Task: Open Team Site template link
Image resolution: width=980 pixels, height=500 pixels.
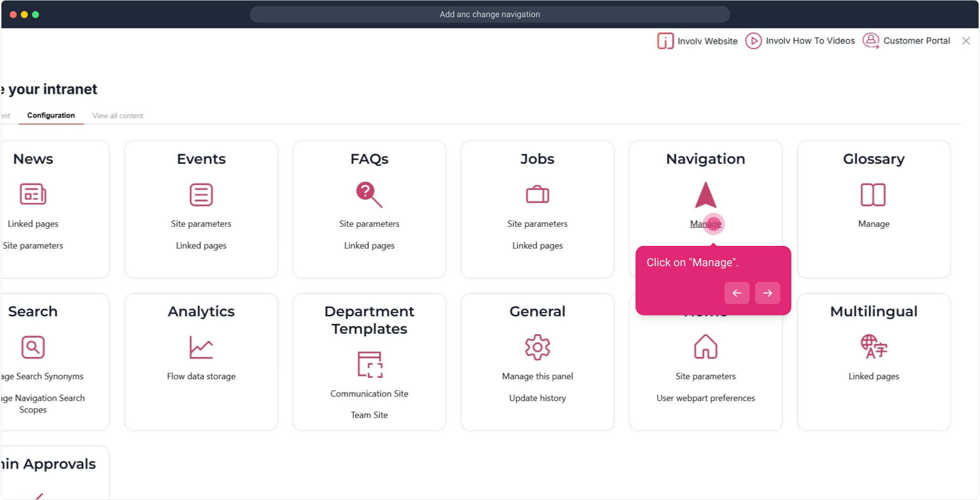Action: point(369,415)
